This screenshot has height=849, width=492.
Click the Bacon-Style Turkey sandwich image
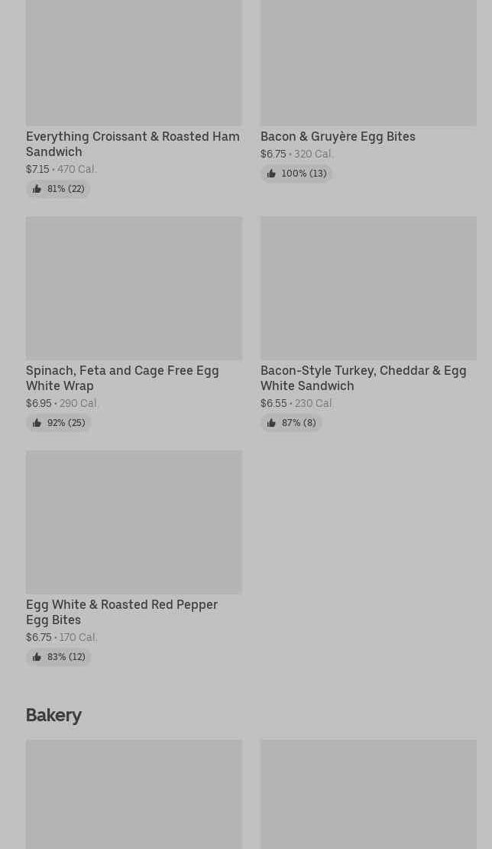[368, 288]
